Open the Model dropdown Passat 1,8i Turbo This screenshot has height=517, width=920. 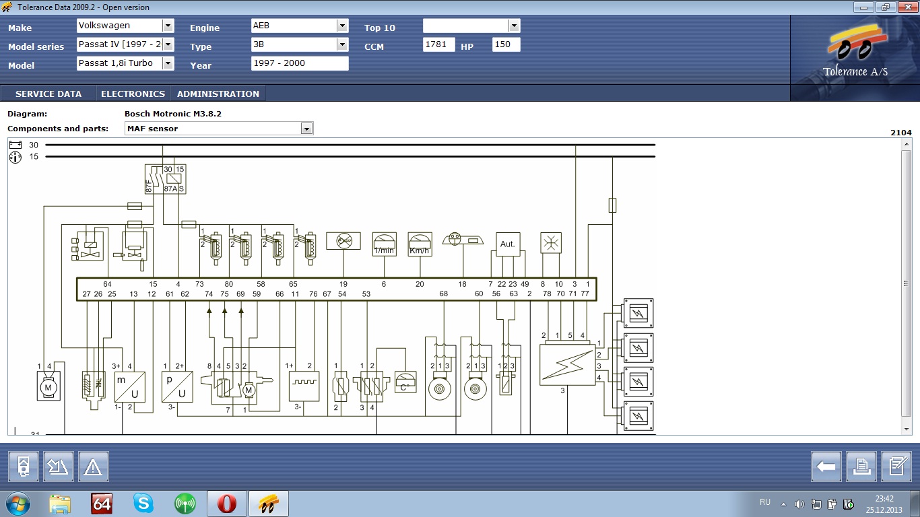[x=168, y=63]
